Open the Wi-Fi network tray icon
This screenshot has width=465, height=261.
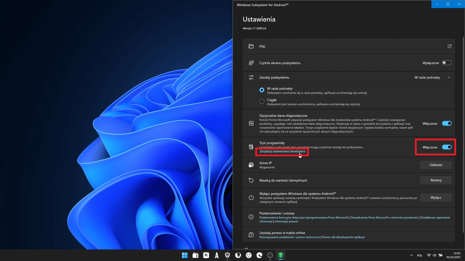tap(429, 255)
